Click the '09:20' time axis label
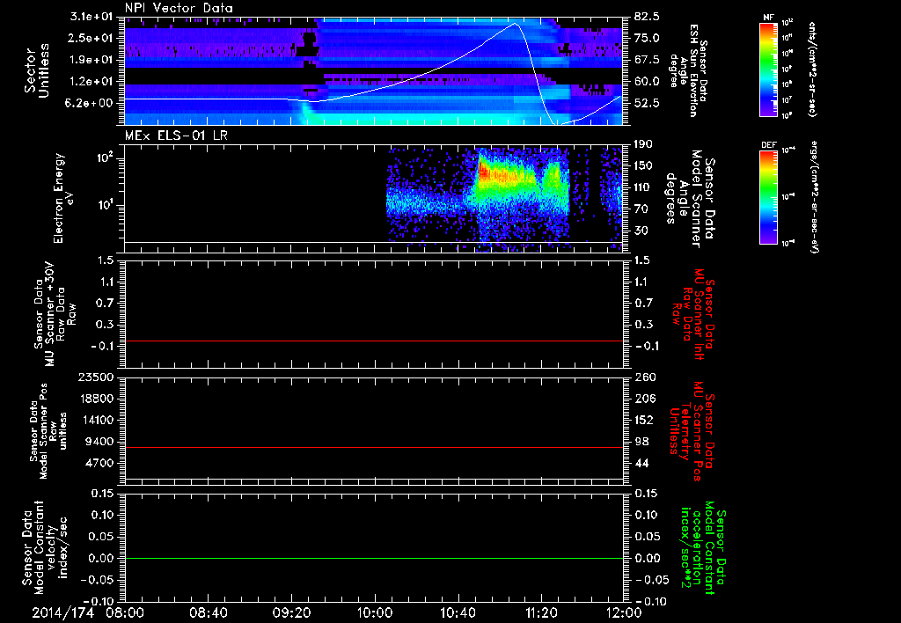The image size is (901, 623). [291, 612]
